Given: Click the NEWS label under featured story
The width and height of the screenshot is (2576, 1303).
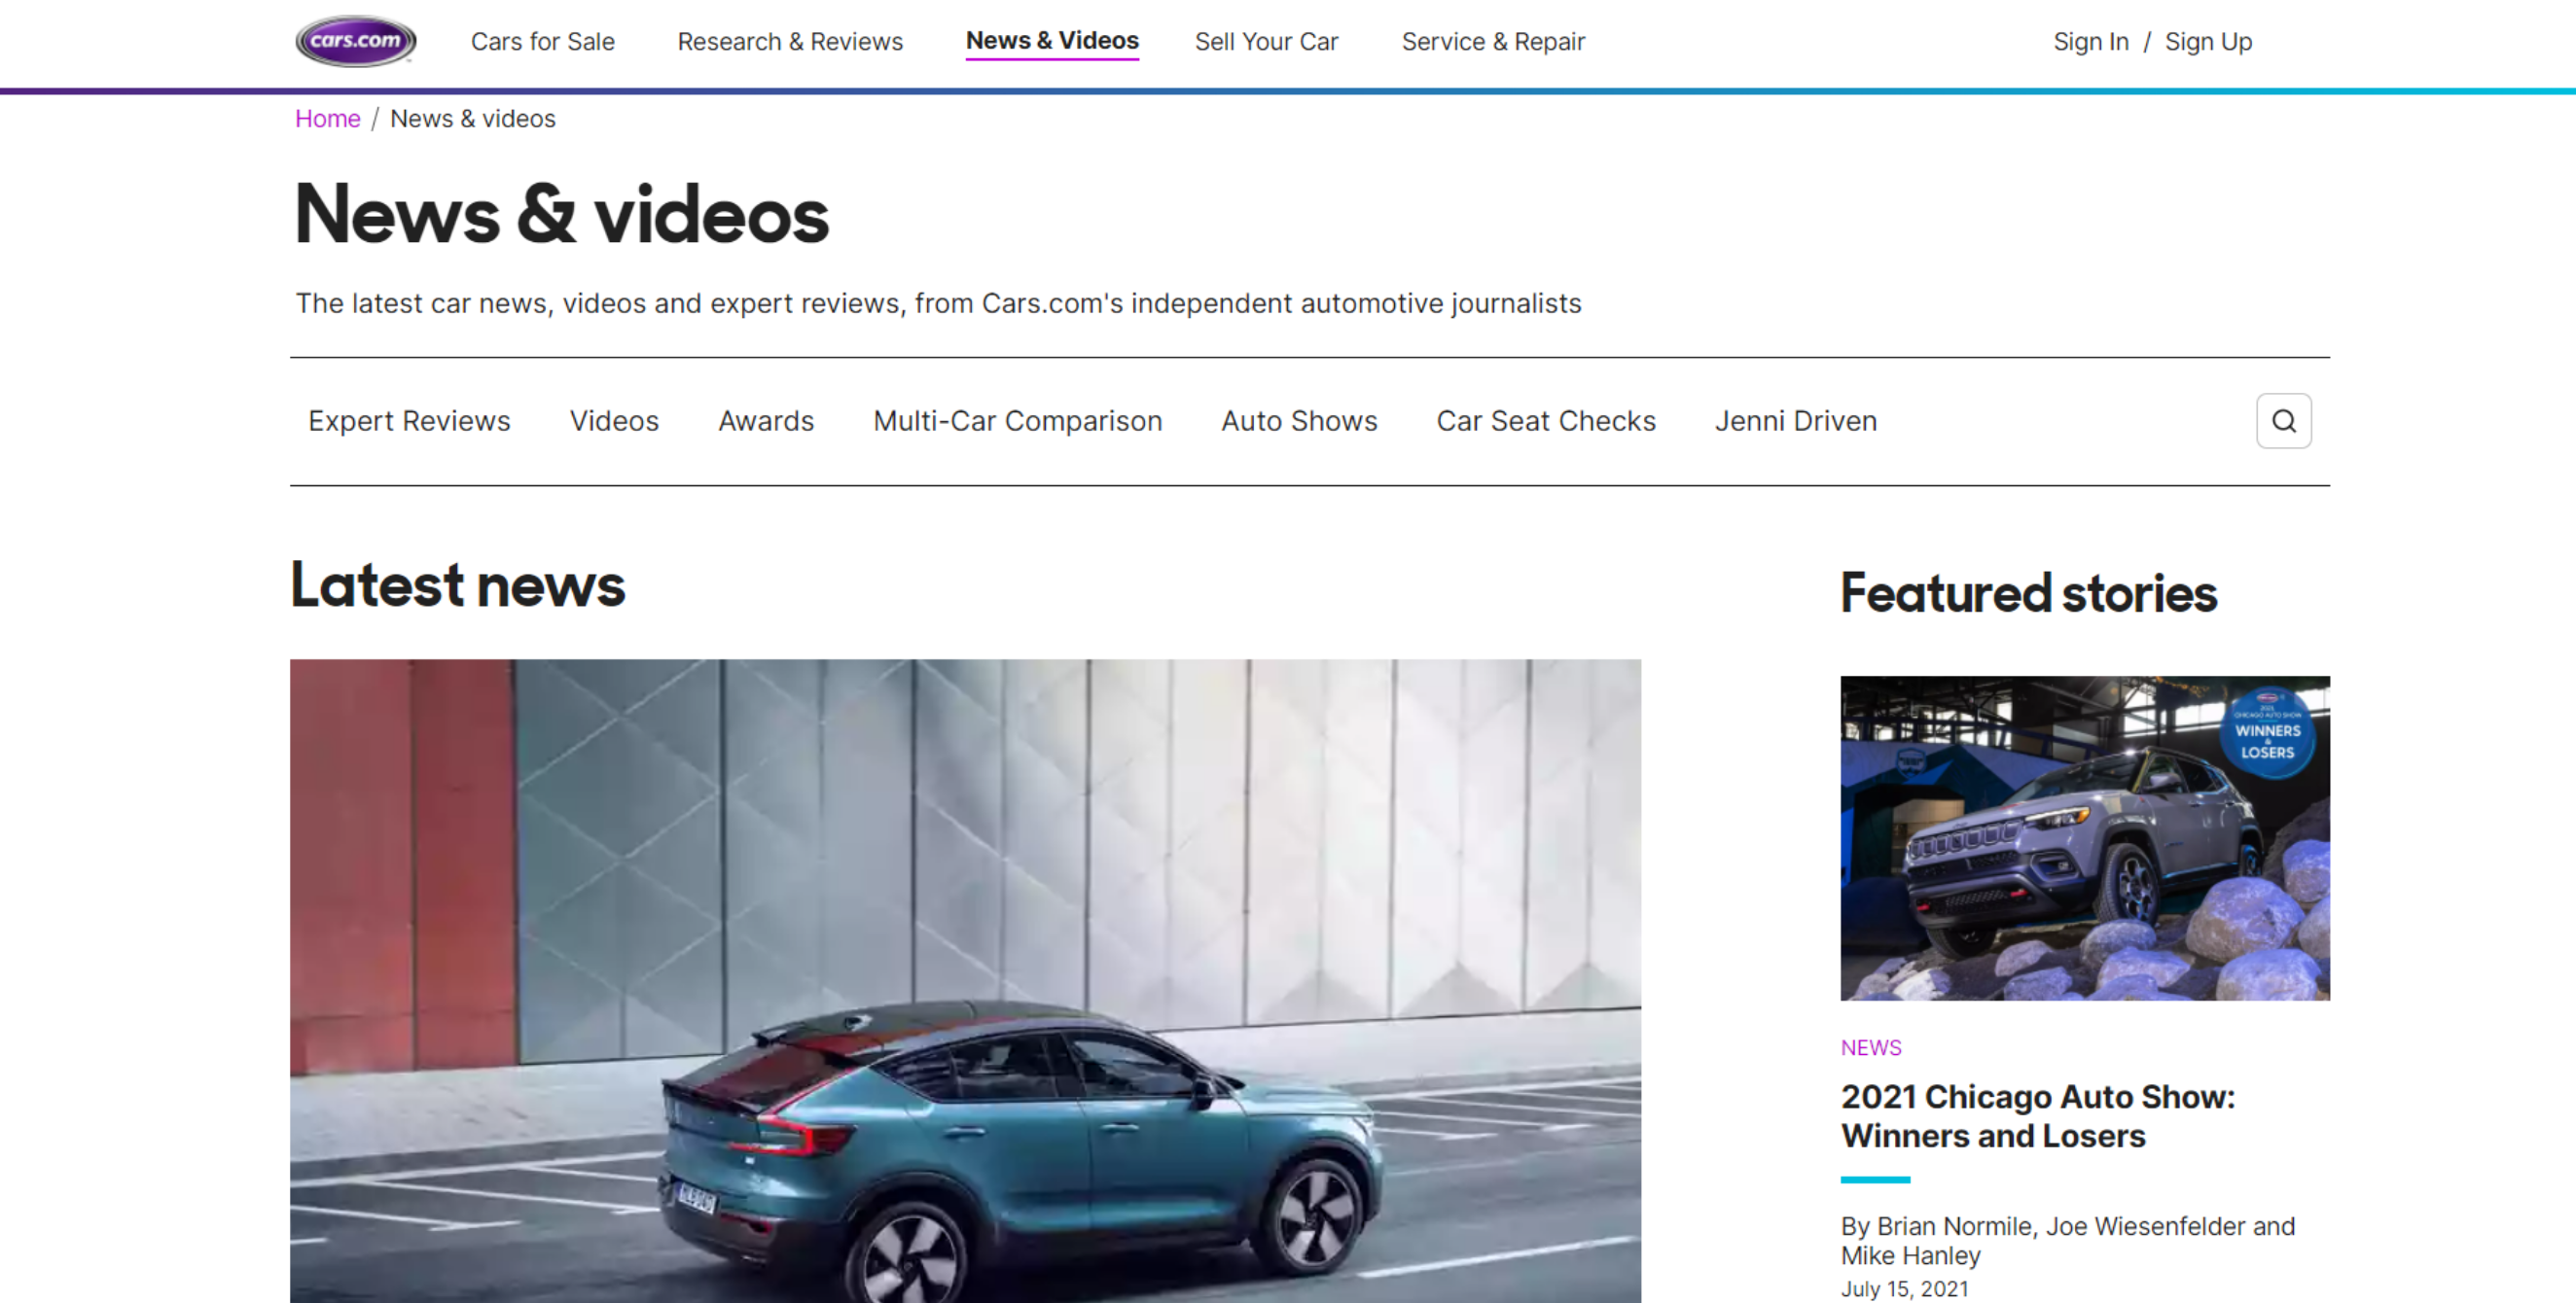Looking at the screenshot, I should [x=1870, y=1047].
